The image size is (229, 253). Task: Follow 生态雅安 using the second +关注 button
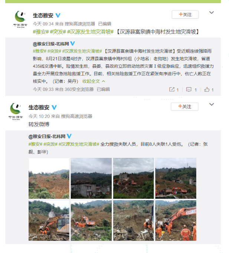pyautogui.click(x=184, y=107)
